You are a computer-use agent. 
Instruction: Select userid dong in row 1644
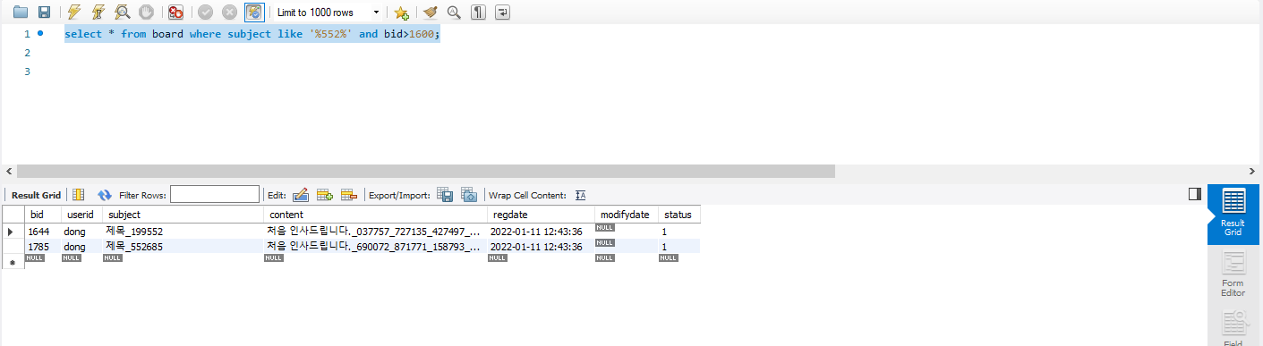click(x=81, y=232)
